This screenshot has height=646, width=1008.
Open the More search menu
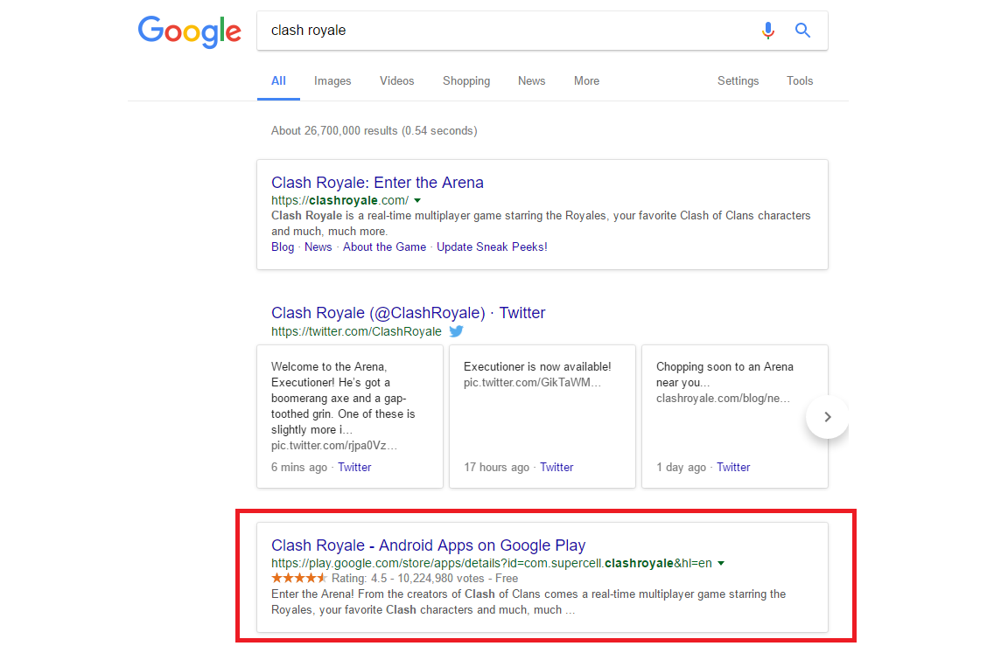[586, 80]
